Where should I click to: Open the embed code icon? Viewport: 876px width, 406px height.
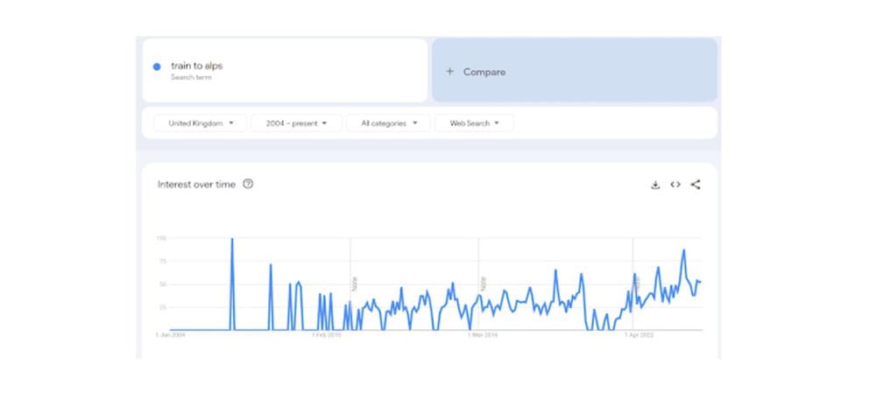(x=675, y=185)
